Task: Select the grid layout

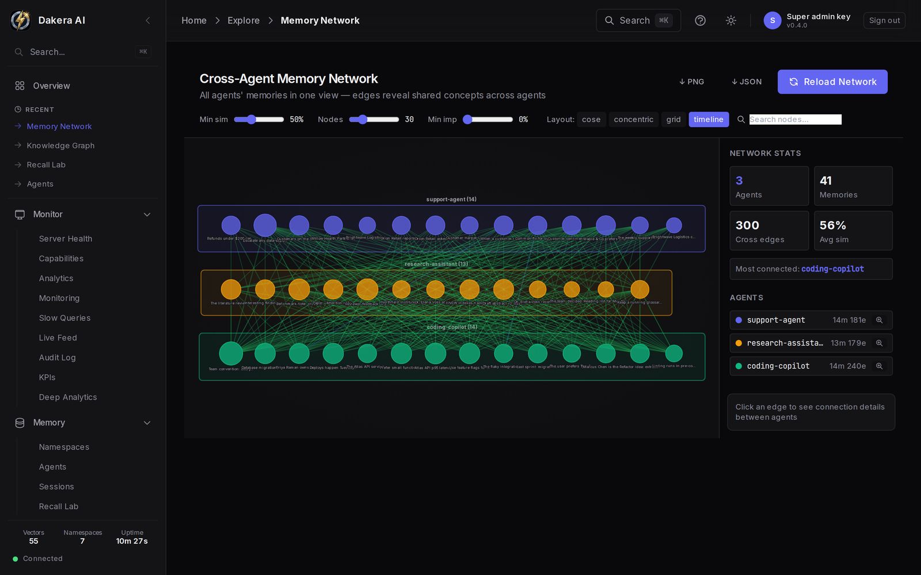Action: [x=673, y=120]
